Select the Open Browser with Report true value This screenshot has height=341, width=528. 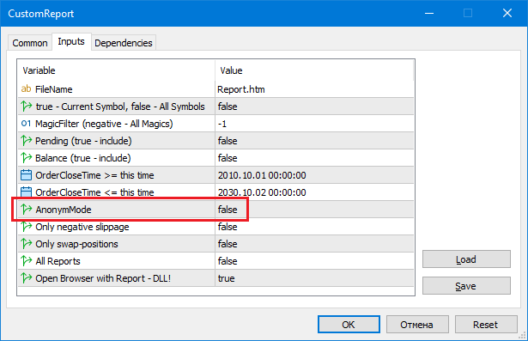point(314,278)
